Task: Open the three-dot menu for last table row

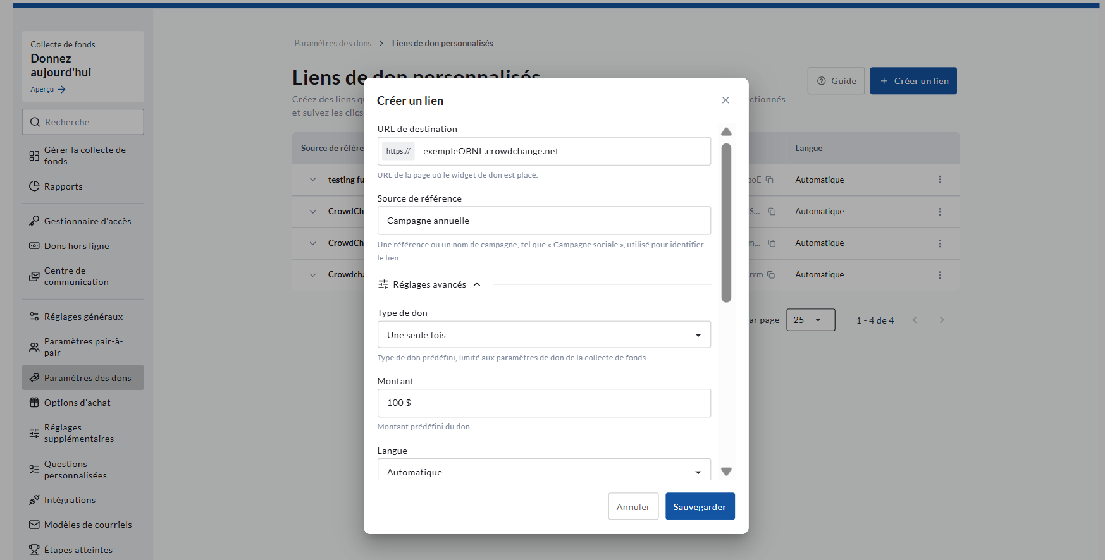Action: pyautogui.click(x=940, y=275)
